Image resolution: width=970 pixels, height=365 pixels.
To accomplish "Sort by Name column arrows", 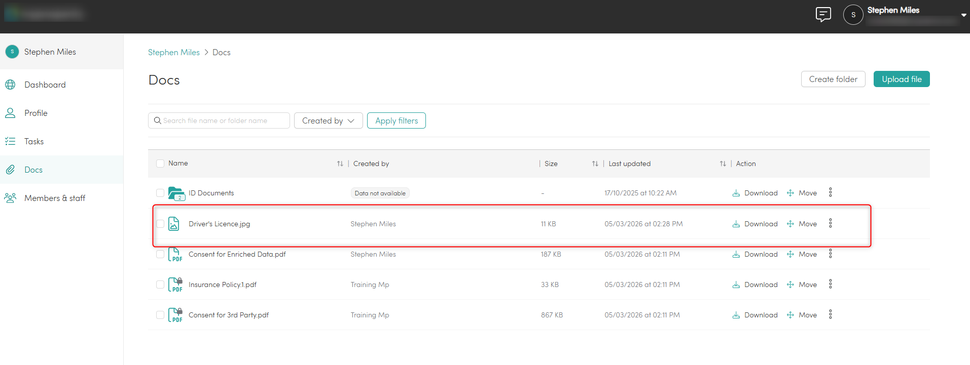I will 340,164.
